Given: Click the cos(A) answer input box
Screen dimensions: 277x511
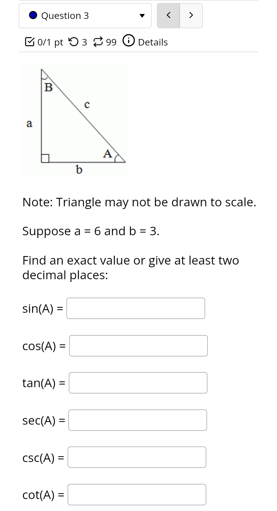Looking at the screenshot, I should pyautogui.click(x=138, y=346).
